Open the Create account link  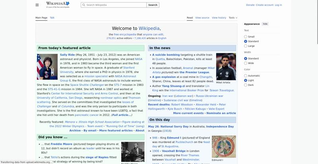coord(264,5)
